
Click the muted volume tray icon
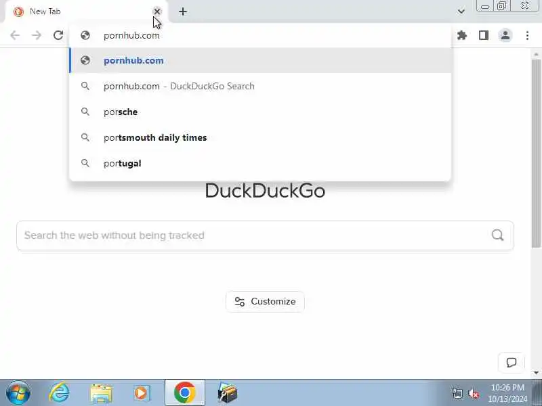473,394
